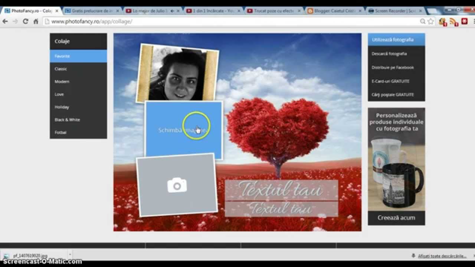The image size is (475, 267).
Task: Select the Fotbal collage category
Action: pos(78,132)
